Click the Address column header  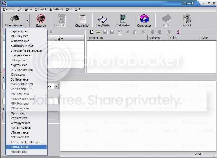click(x=158, y=38)
